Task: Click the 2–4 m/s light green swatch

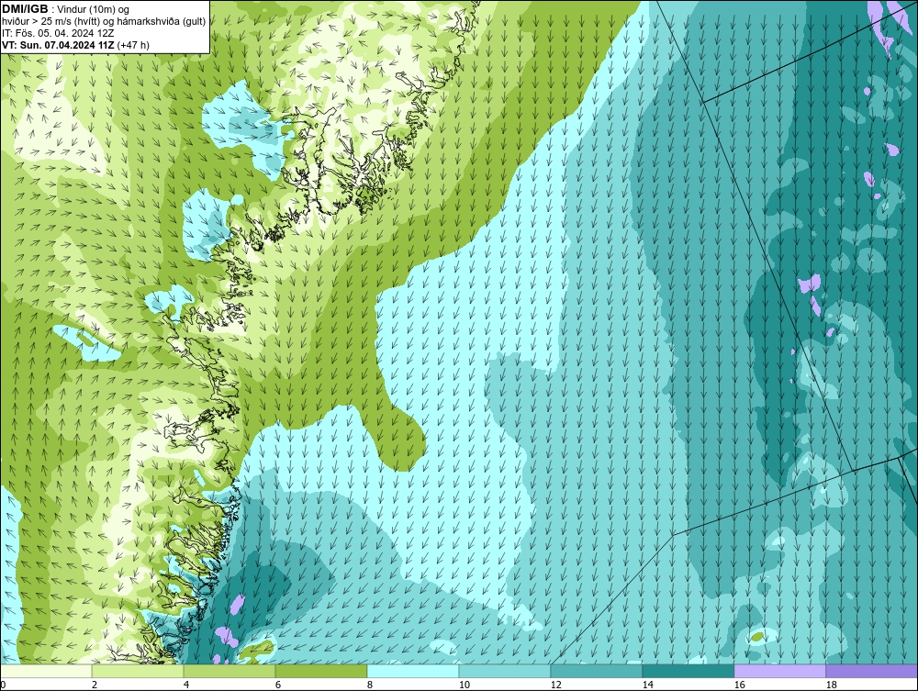Action: tap(138, 671)
